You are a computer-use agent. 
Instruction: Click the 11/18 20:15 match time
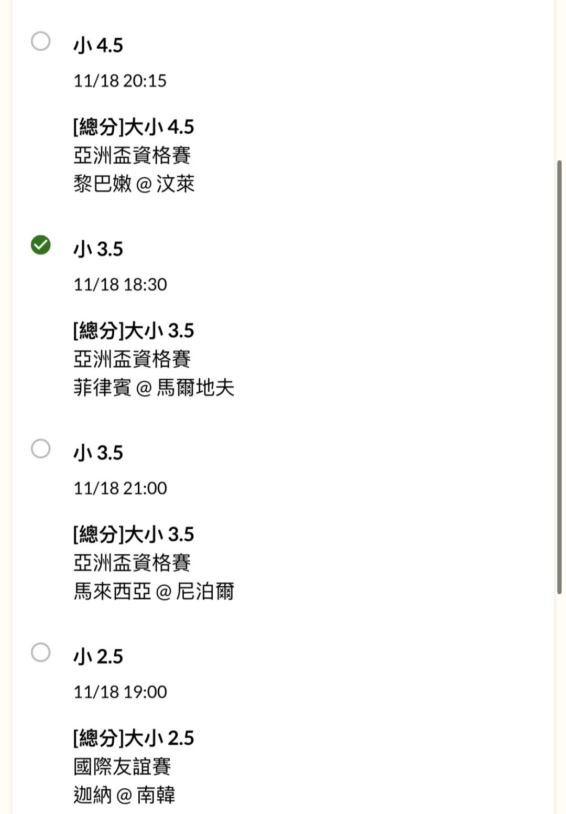click(x=120, y=81)
